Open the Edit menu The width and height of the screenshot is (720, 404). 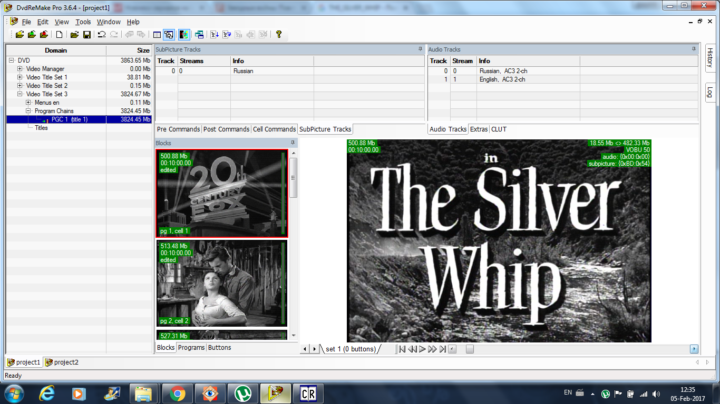click(x=43, y=22)
